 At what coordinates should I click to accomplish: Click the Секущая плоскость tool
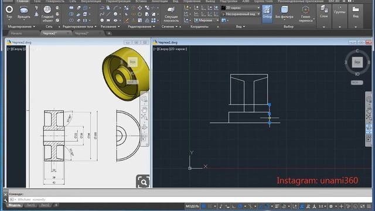pos(171,14)
